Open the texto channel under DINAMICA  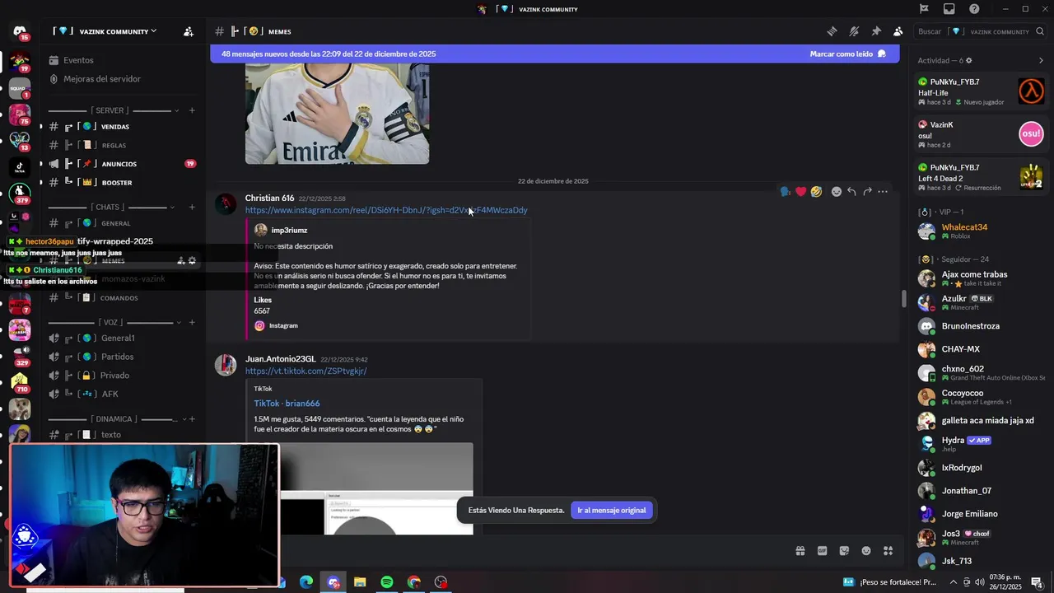click(x=123, y=435)
